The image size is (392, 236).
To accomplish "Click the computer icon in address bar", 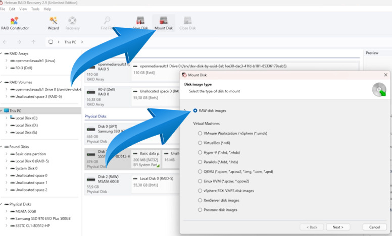I will point(51,42).
